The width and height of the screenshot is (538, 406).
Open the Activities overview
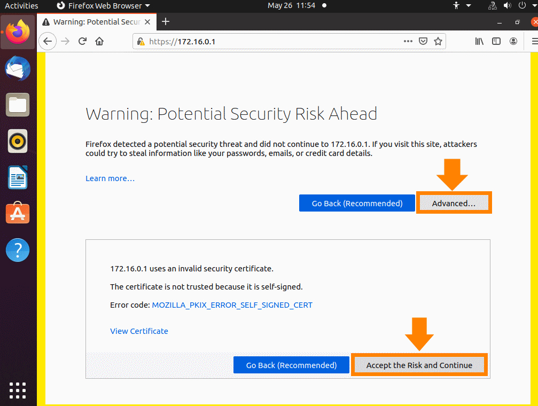[x=21, y=6]
